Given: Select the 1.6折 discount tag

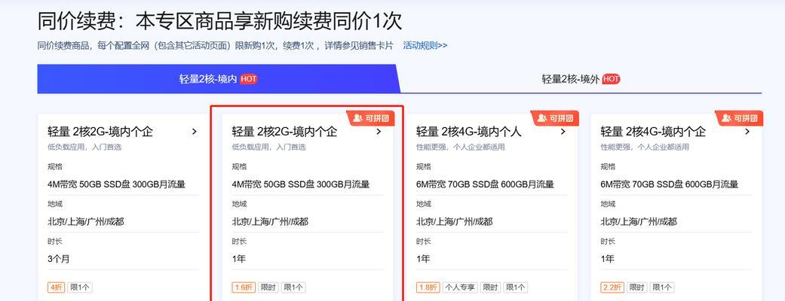Looking at the screenshot, I should click(244, 287).
